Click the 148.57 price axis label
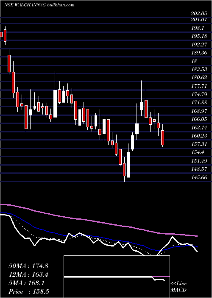The height and width of the screenshot is (298, 212). pyautogui.click(x=199, y=169)
